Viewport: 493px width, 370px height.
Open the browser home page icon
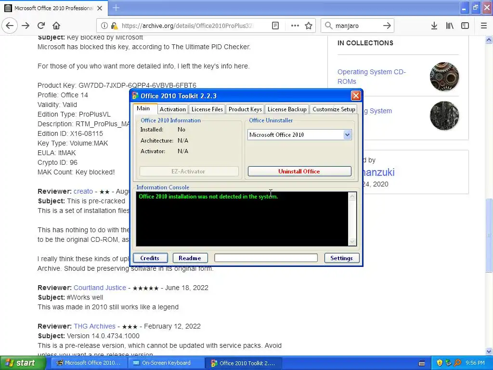pyautogui.click(x=56, y=26)
